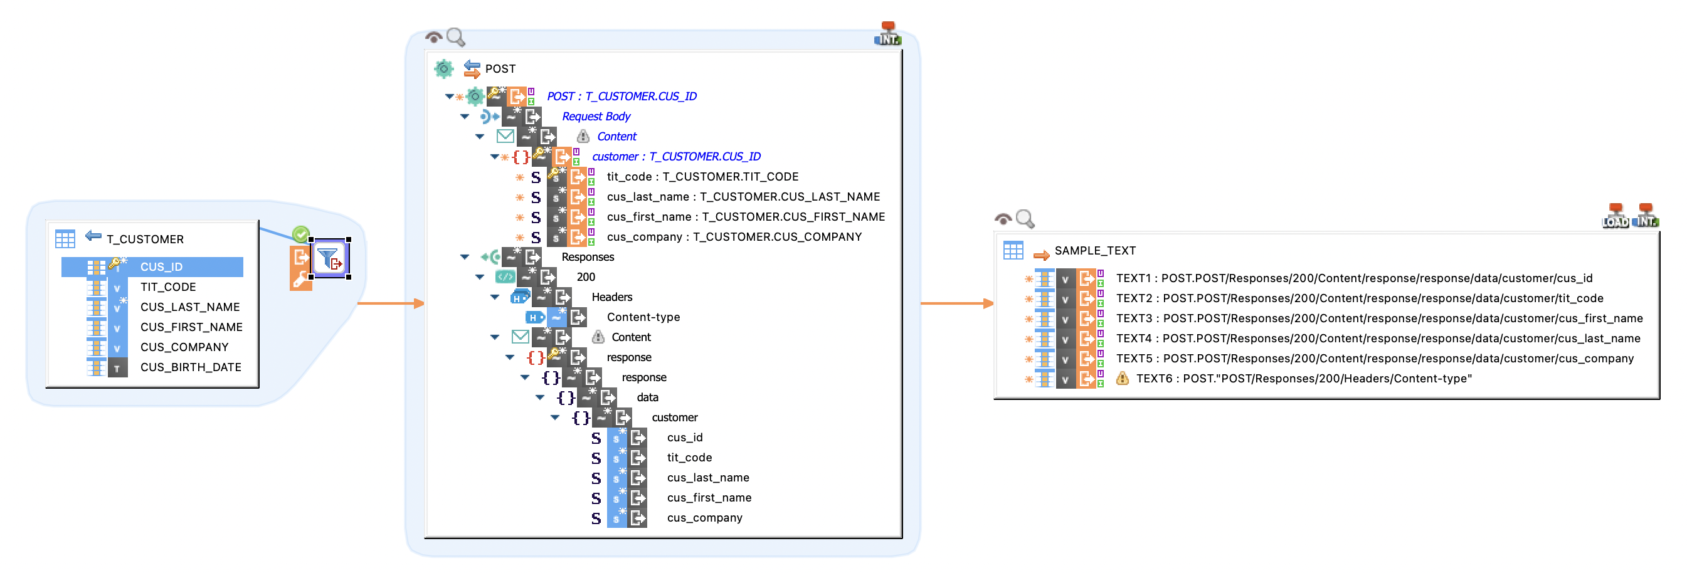Collapse the Headers node
The image size is (1687, 573).
point(495,297)
